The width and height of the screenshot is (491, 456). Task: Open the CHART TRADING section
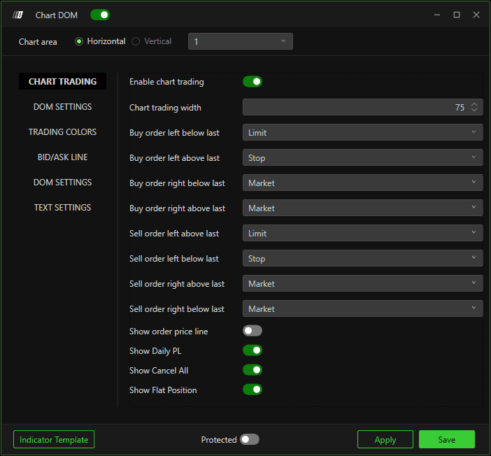(63, 81)
